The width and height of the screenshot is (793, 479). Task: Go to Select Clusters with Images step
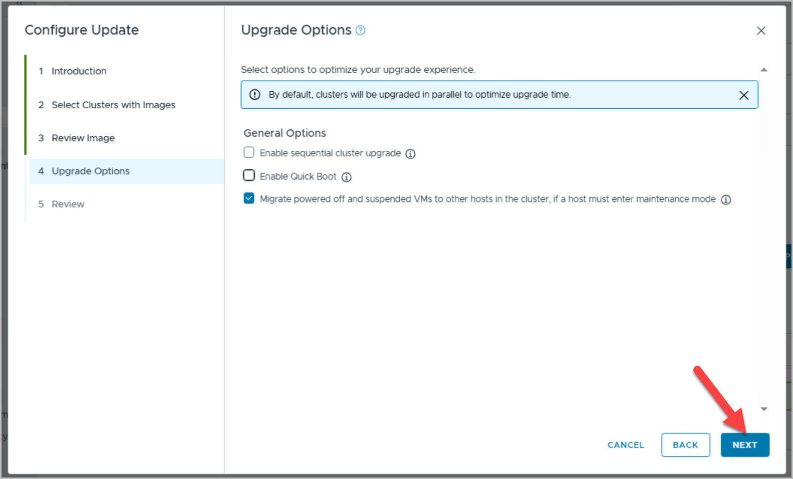tap(113, 105)
